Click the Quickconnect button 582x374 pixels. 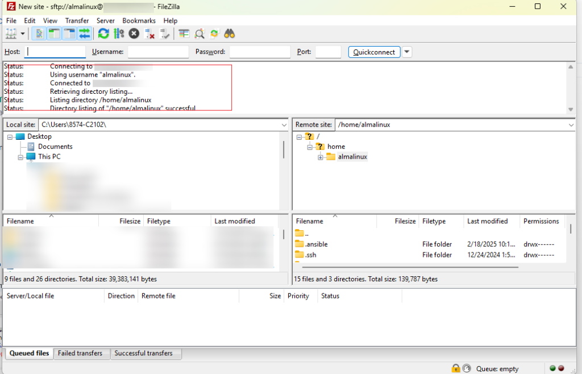click(374, 52)
